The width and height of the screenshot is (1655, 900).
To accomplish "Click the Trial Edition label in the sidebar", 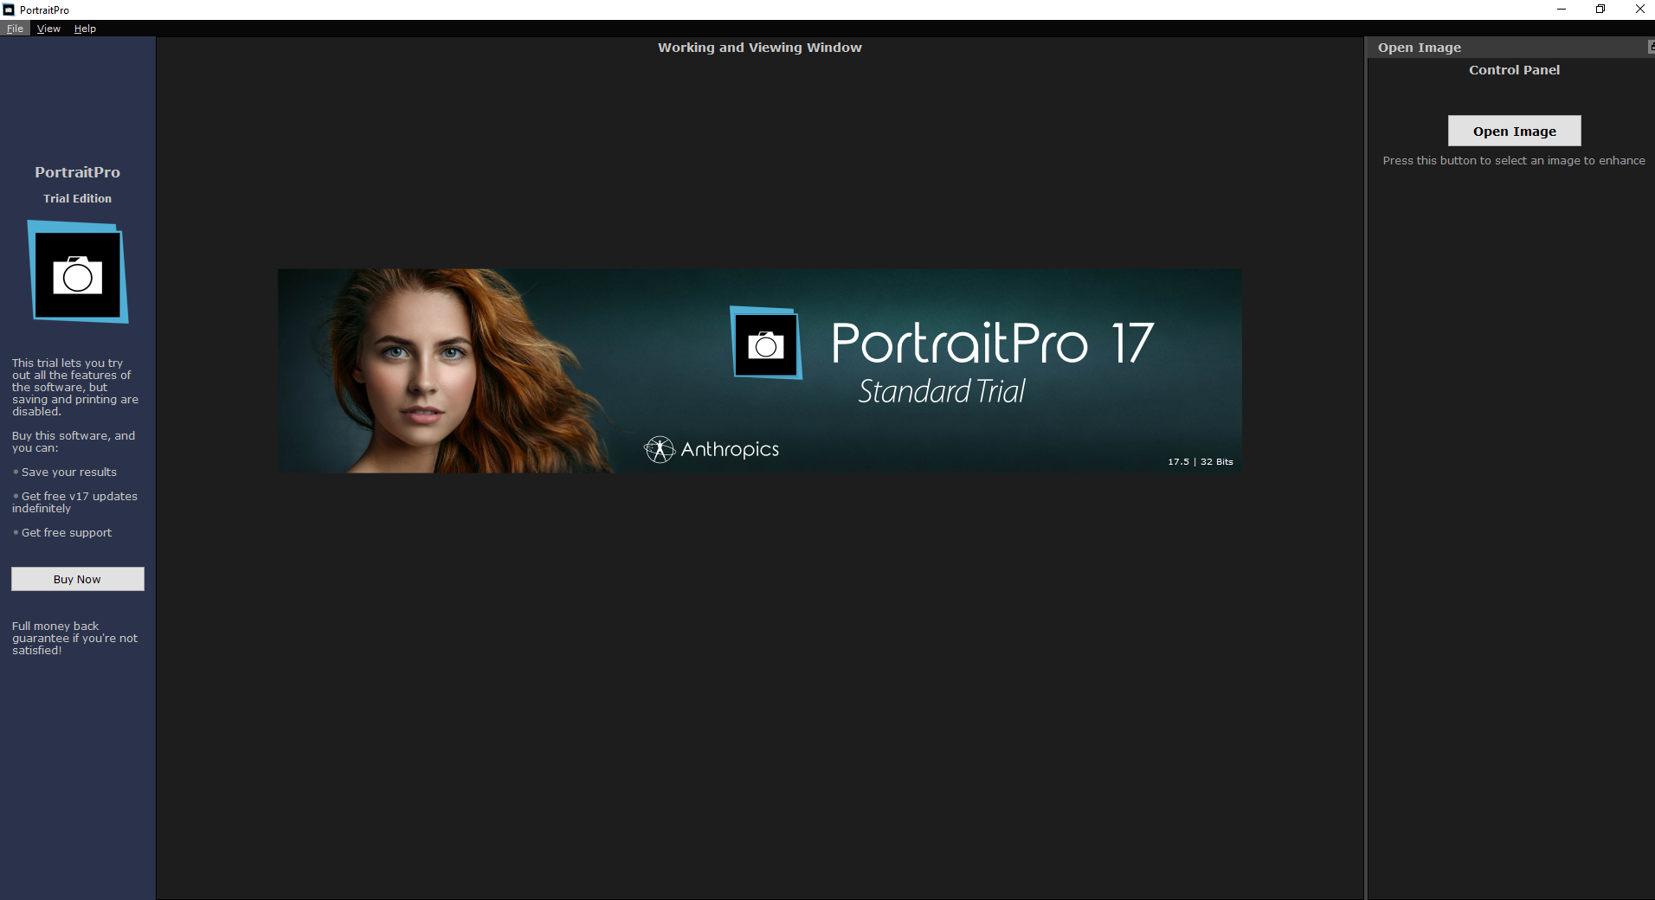I will tap(77, 198).
